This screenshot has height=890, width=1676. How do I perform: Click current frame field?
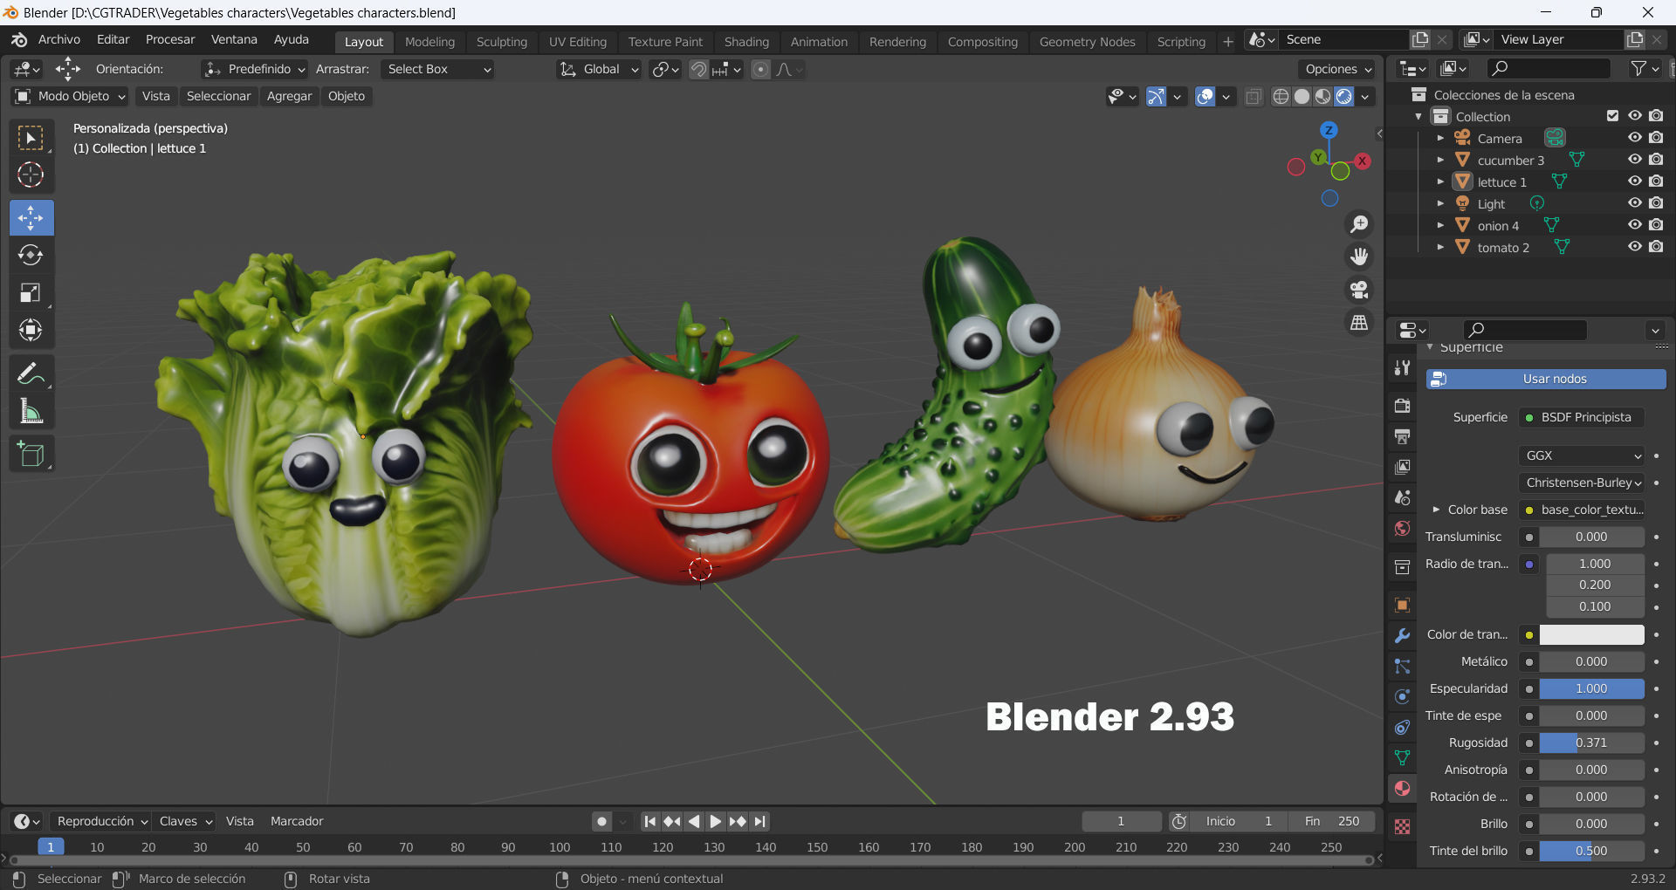tap(1121, 821)
